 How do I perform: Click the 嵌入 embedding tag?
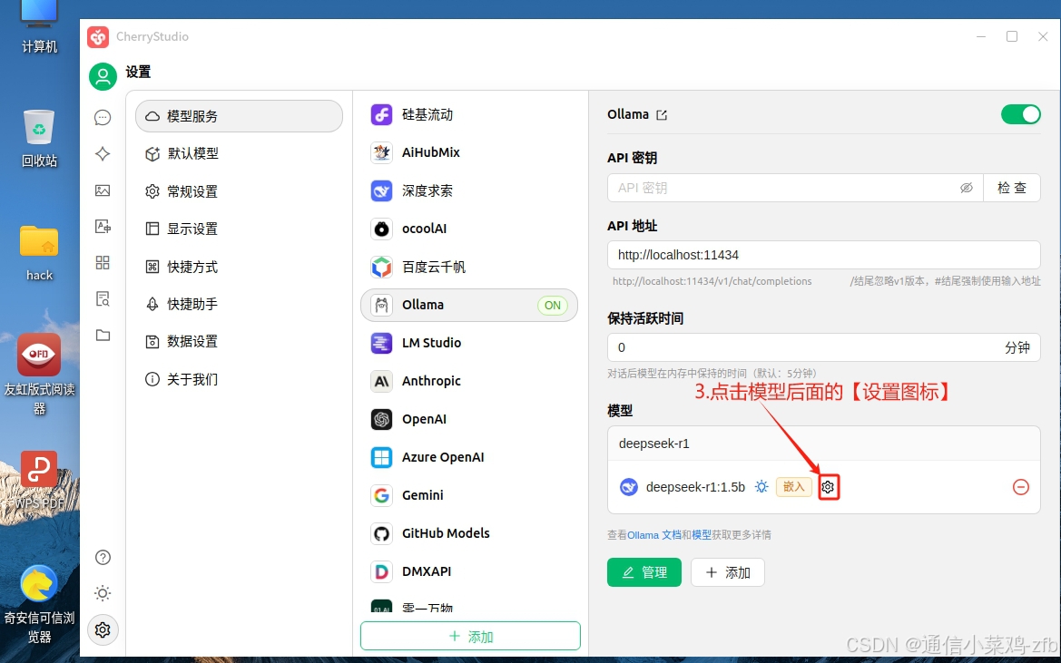794,487
